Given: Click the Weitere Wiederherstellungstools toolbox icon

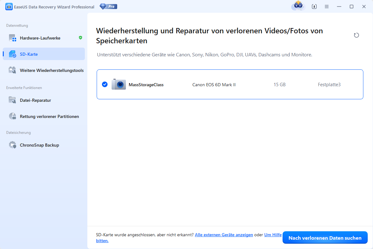Looking at the screenshot, I should click(12, 70).
